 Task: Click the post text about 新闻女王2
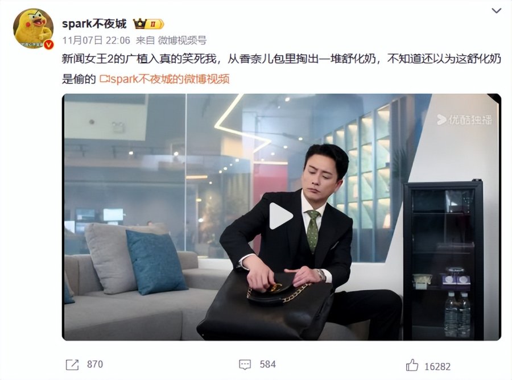click(281, 69)
